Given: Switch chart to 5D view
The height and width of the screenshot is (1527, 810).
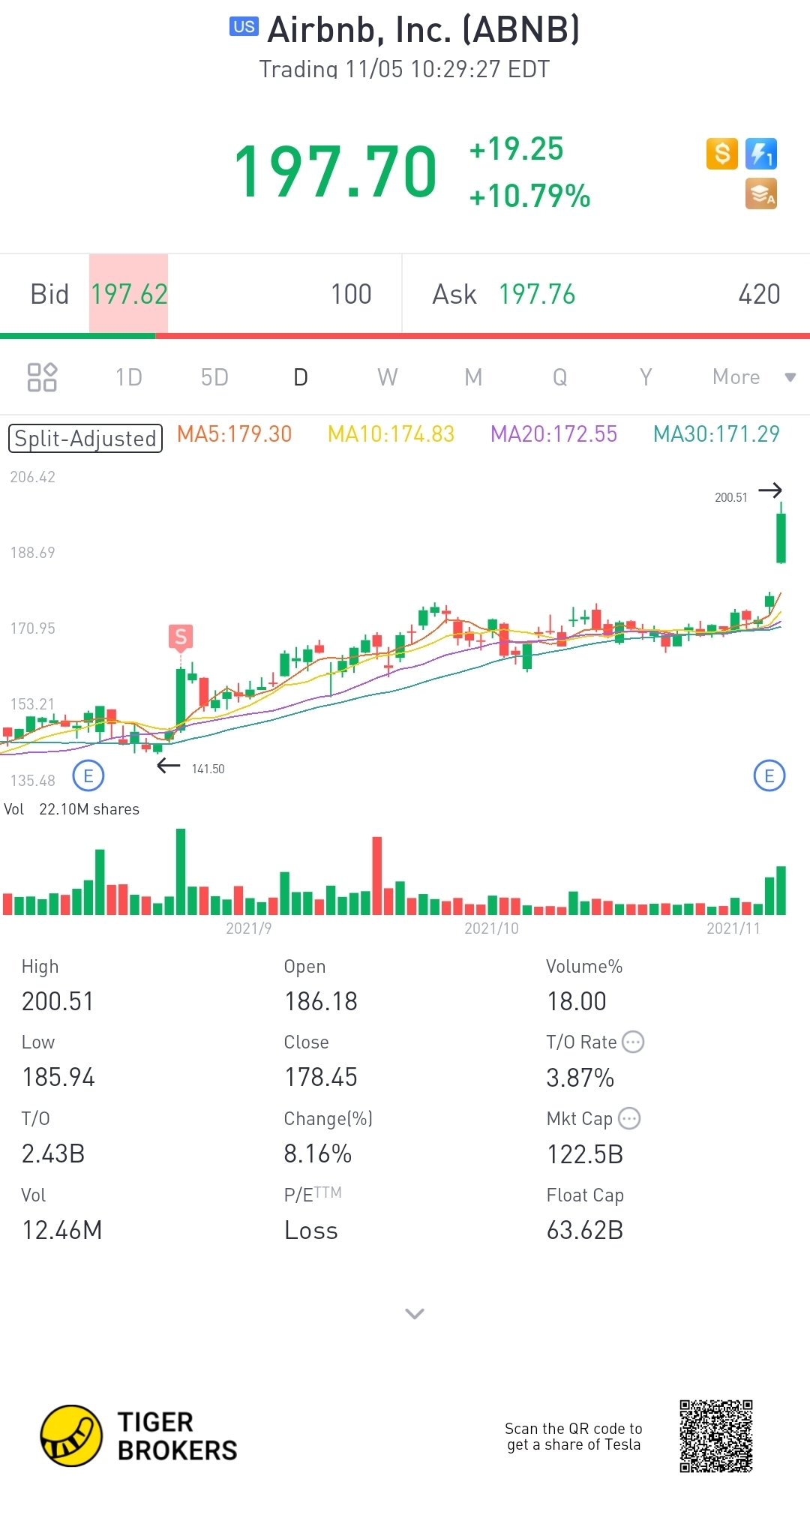Looking at the screenshot, I should click(214, 377).
